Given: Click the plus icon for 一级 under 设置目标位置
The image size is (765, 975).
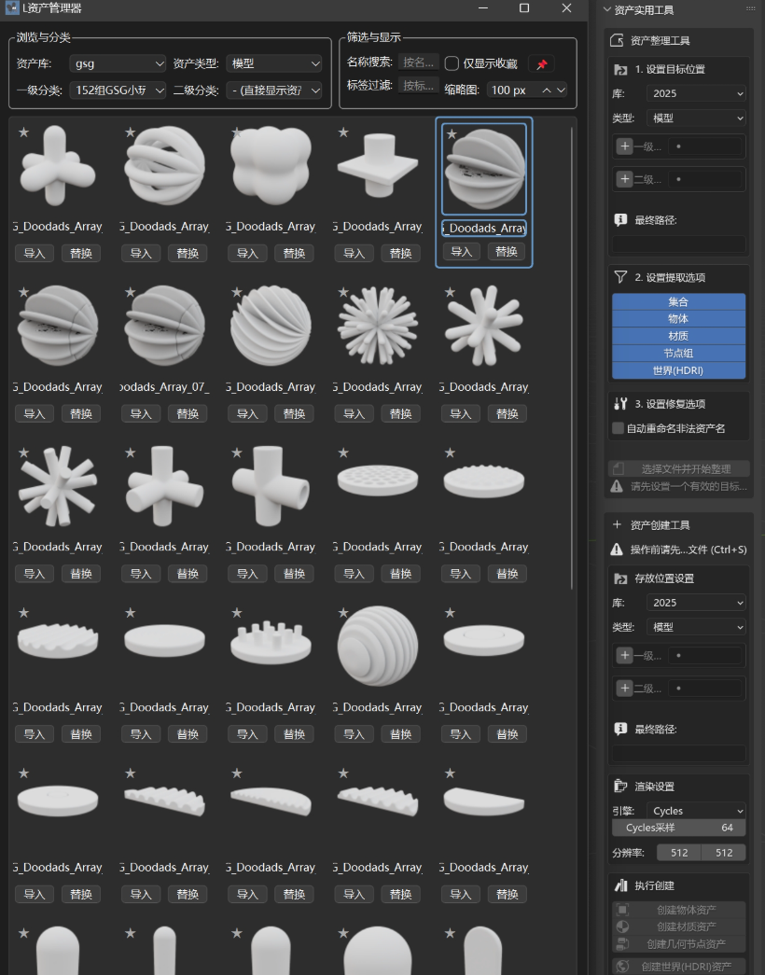Looking at the screenshot, I should tap(624, 146).
